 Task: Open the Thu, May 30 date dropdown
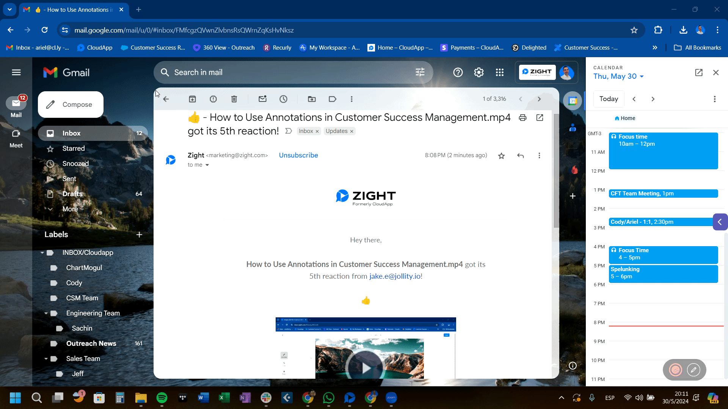[619, 76]
